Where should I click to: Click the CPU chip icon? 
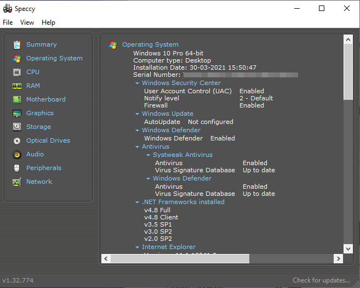coord(17,72)
